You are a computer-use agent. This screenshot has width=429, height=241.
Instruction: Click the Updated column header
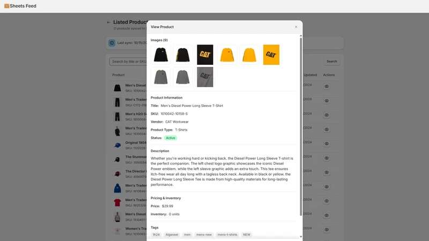click(310, 75)
